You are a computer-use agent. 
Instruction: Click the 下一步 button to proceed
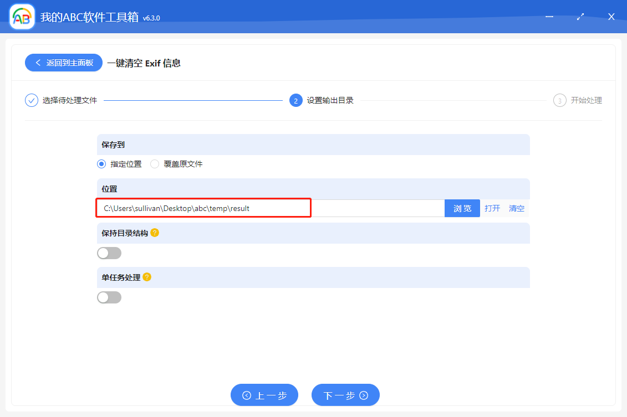click(345, 395)
